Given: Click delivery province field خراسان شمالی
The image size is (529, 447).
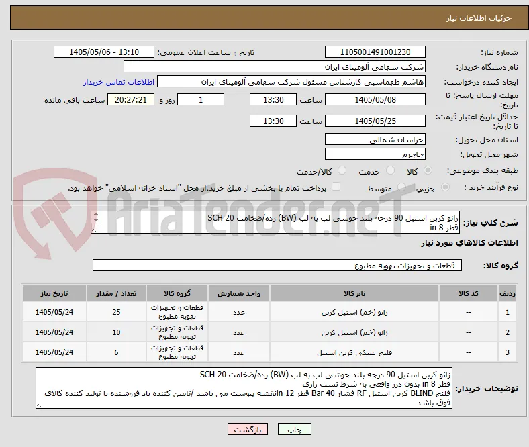Looking at the screenshot, I should tap(375, 139).
